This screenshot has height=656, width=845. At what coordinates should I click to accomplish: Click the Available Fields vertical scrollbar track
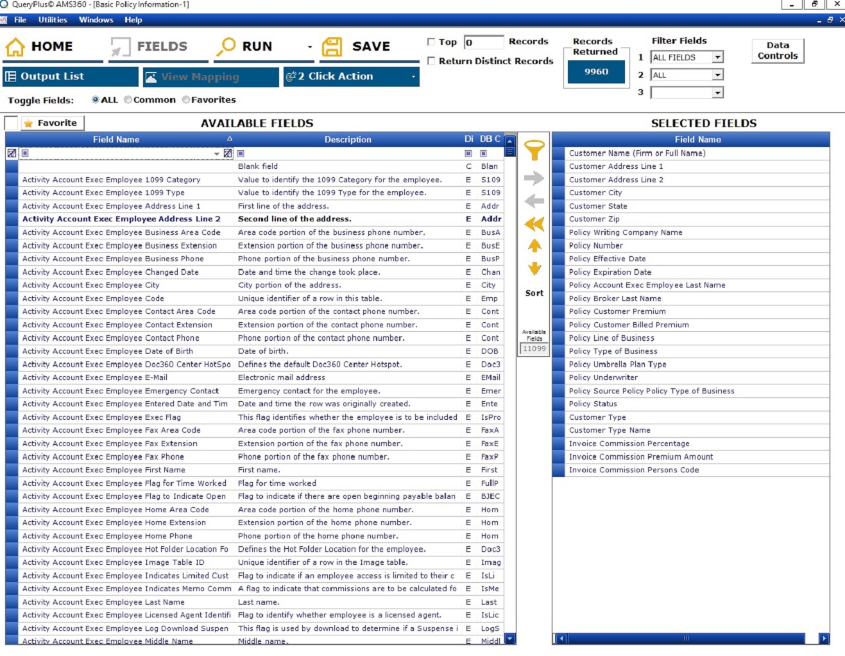click(511, 395)
